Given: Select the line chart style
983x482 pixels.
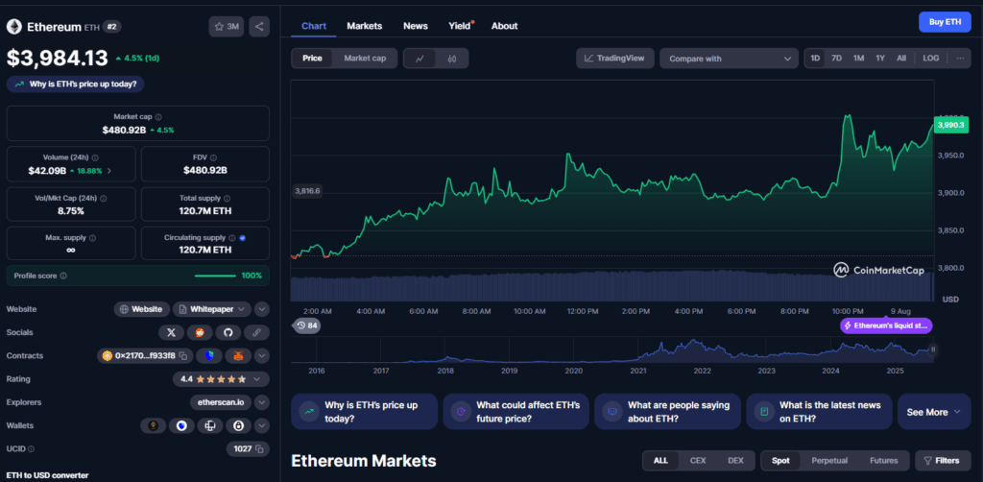Looking at the screenshot, I should click(x=420, y=59).
